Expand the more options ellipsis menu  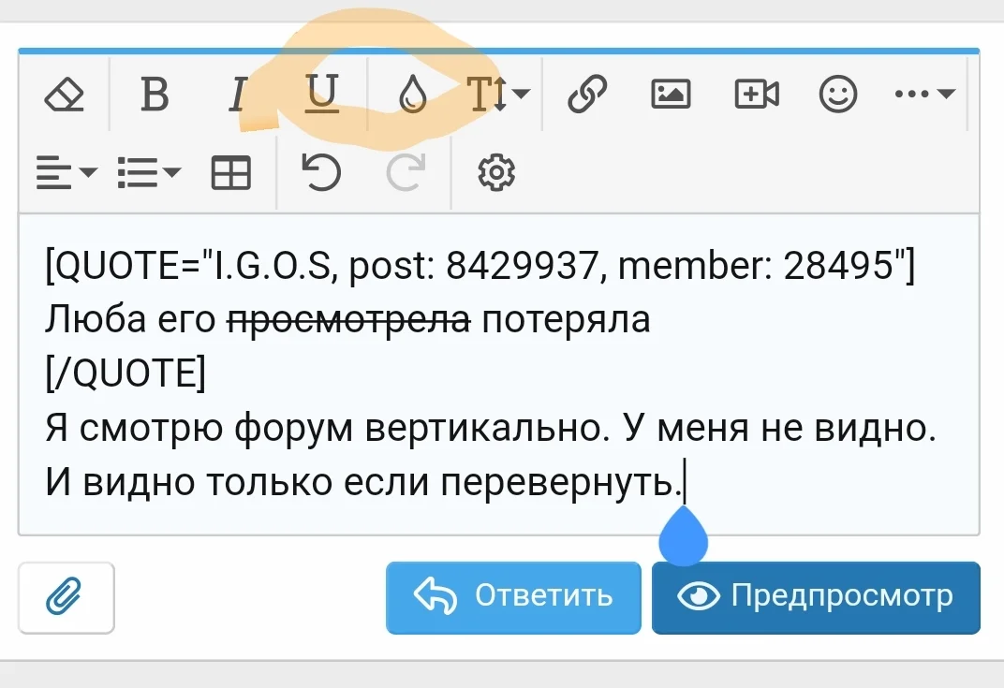pyautogui.click(x=924, y=95)
